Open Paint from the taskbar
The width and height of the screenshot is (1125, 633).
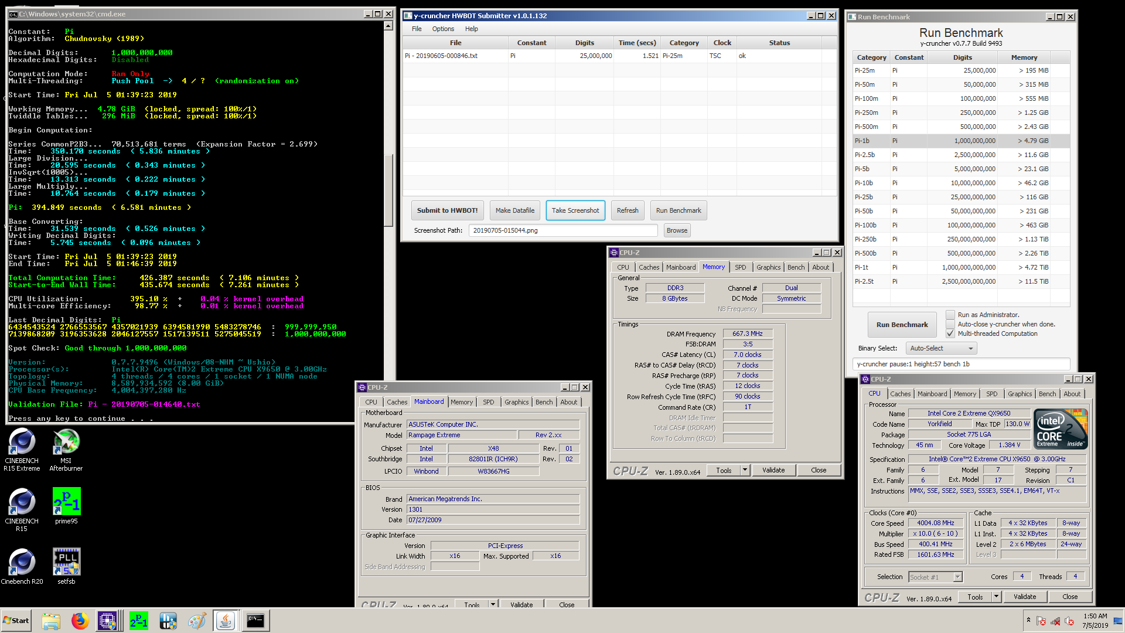197,621
